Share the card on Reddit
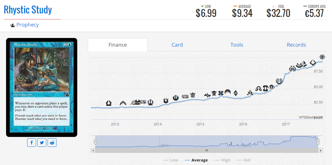Image resolution: width=332 pixels, height=165 pixels. point(52,143)
